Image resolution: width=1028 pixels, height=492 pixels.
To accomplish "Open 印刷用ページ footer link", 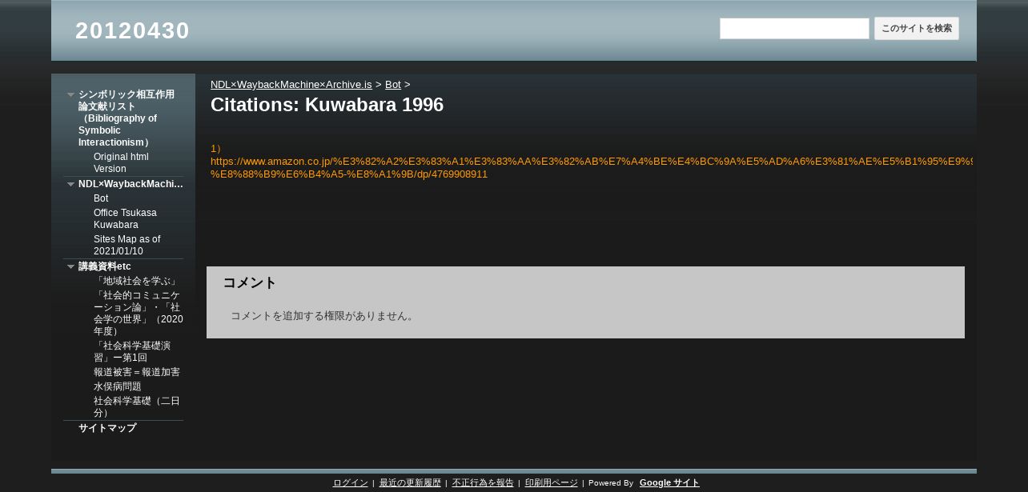I will (x=552, y=483).
